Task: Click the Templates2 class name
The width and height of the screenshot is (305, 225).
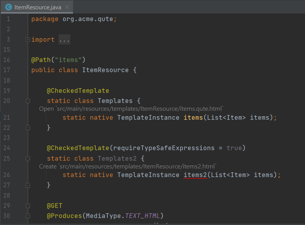Action: [117, 159]
